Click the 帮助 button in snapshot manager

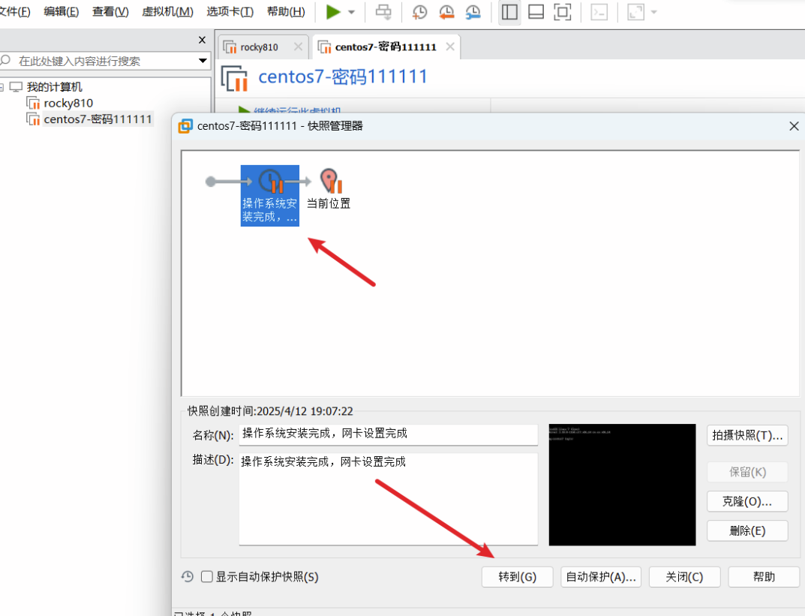764,577
